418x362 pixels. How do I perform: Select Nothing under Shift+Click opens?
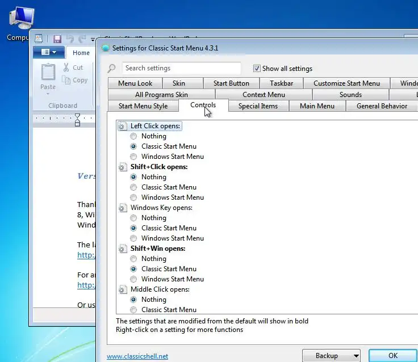point(133,177)
